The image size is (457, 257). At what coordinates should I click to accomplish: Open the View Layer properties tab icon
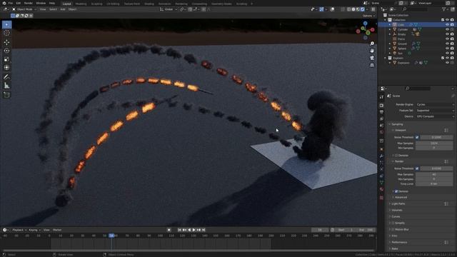pos(381,119)
